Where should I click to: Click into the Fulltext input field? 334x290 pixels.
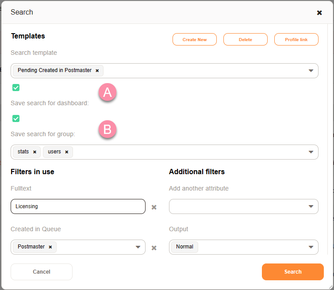(78, 206)
